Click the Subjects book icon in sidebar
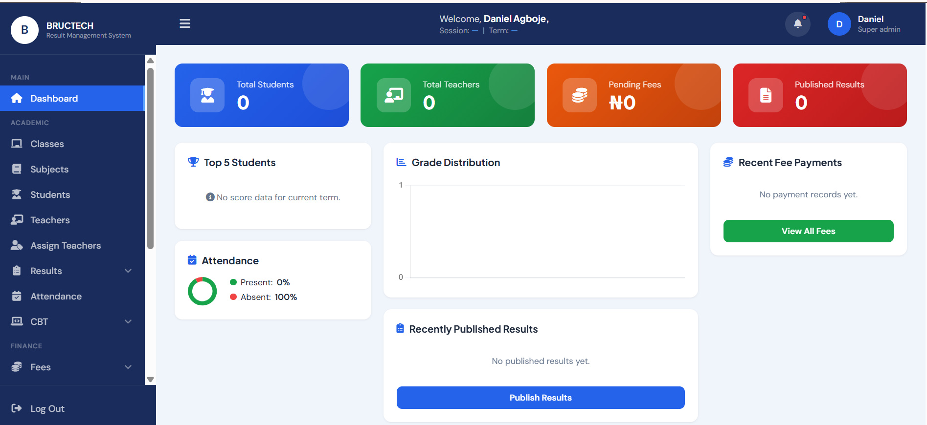 pos(17,169)
